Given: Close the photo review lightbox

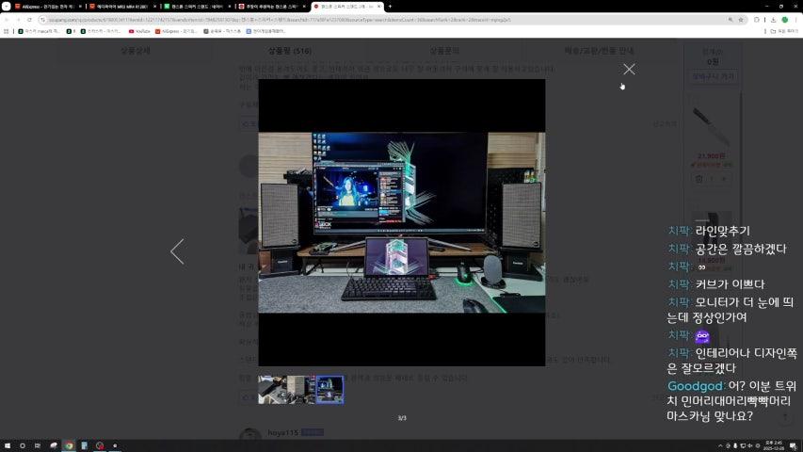Looking at the screenshot, I should click(x=629, y=69).
